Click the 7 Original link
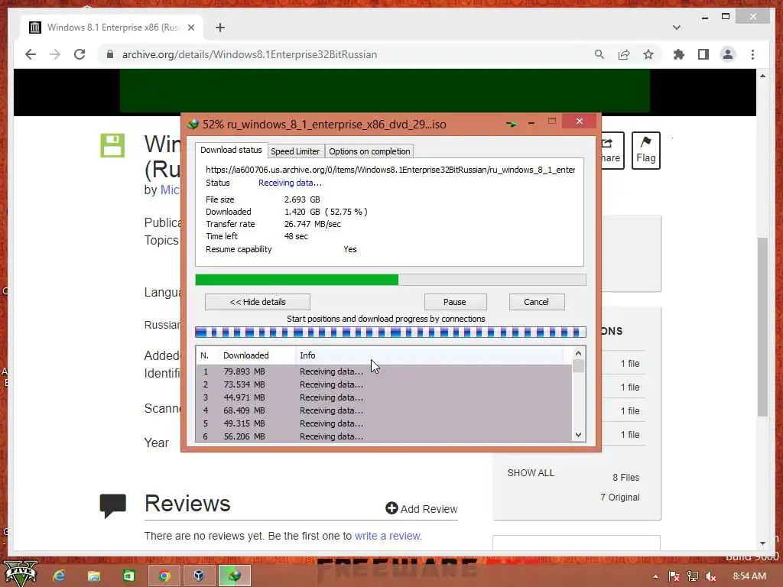The image size is (783, 587). (619, 497)
